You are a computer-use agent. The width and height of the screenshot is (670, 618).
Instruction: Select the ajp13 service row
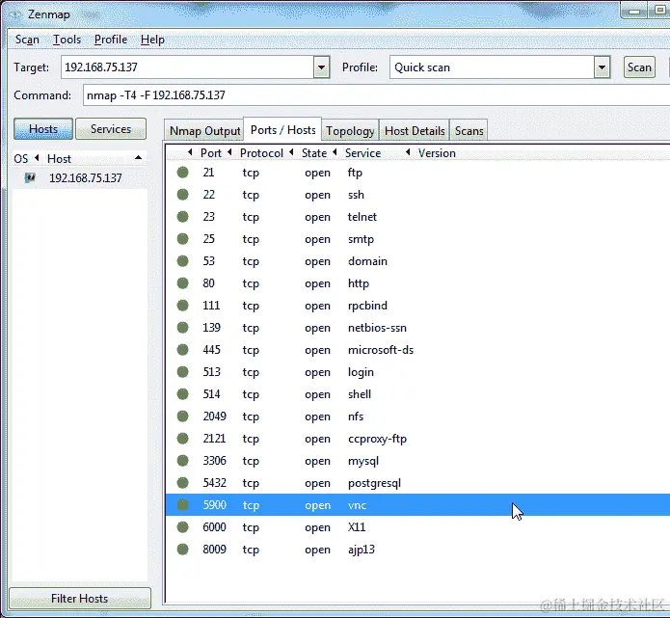(x=417, y=550)
